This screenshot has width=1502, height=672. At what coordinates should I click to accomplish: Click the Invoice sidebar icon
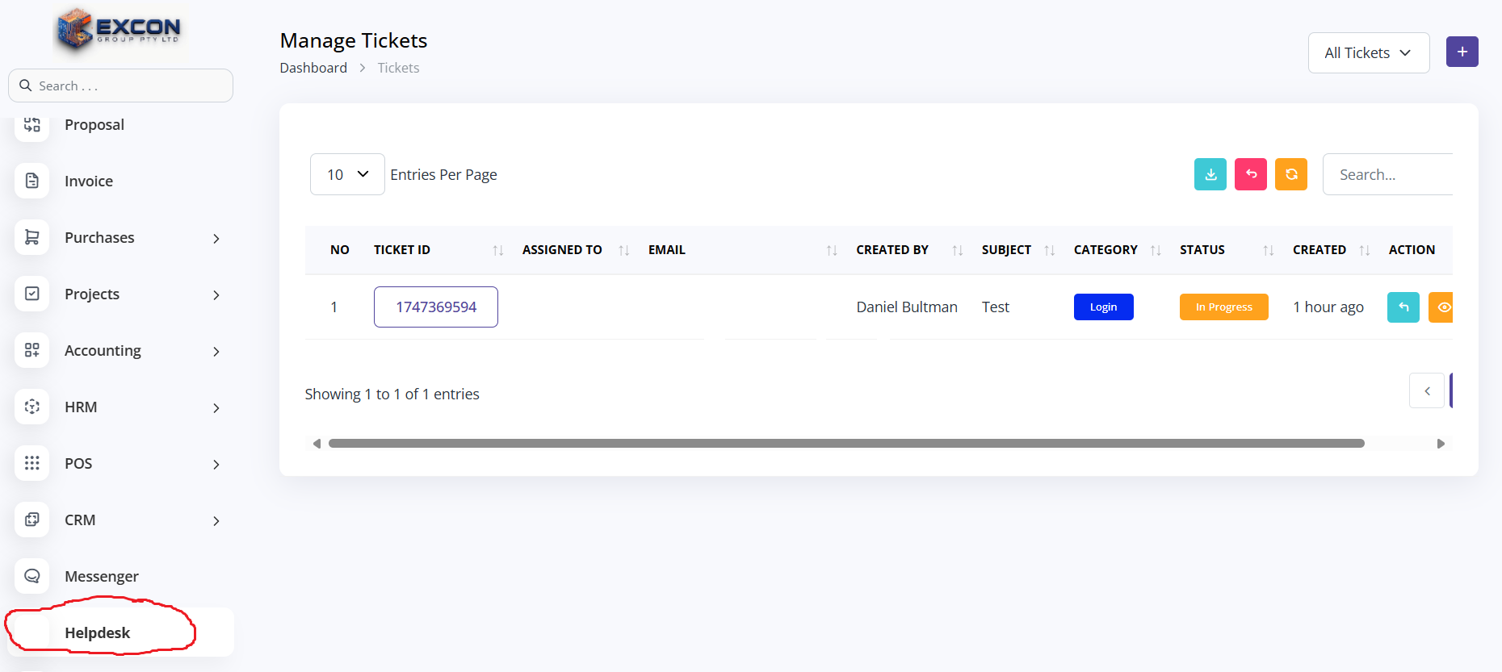(32, 181)
